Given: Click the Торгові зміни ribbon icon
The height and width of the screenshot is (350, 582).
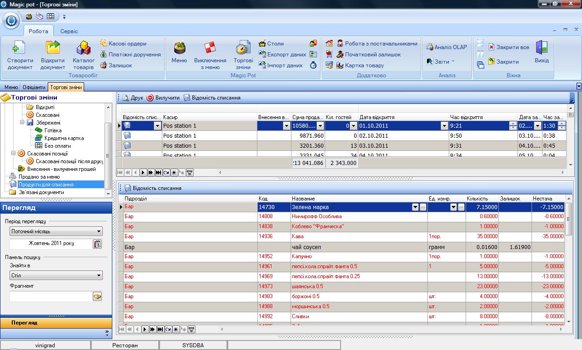Looking at the screenshot, I should pos(243,48).
